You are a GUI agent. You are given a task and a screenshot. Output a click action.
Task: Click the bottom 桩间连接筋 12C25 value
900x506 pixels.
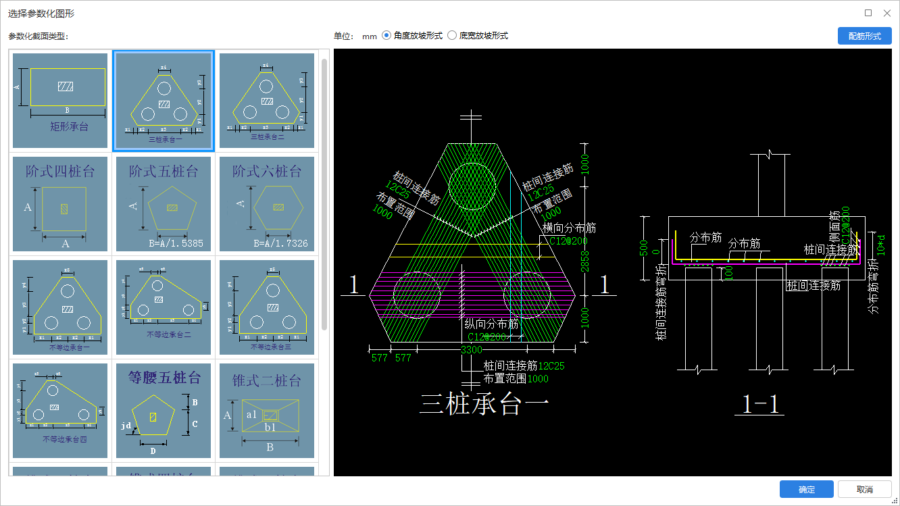[x=551, y=366]
